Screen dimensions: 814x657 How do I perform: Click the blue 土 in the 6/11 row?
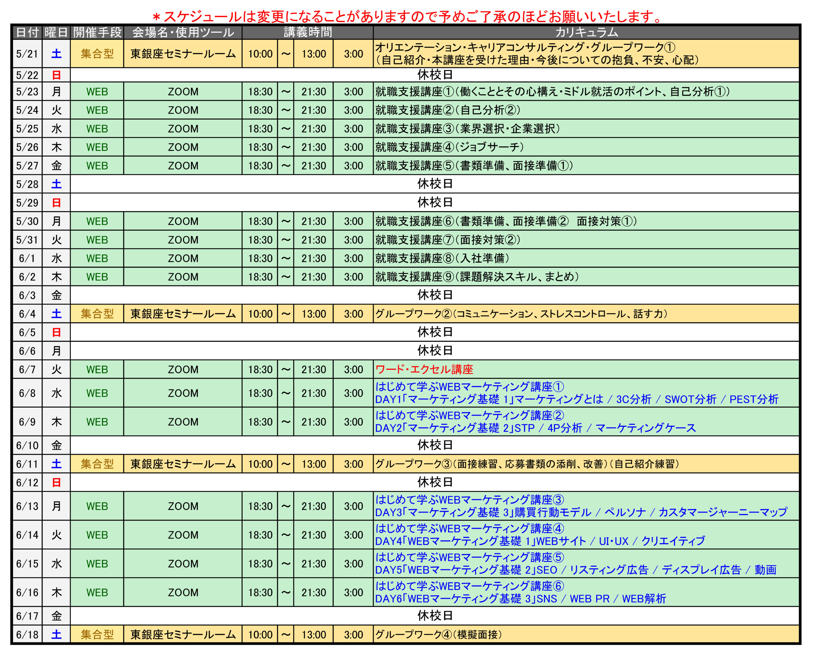pos(56,464)
